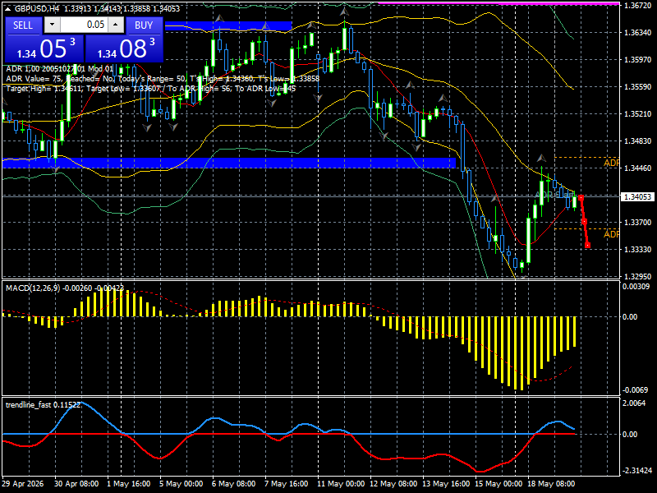
Task: Click the long blue support zone rectangle
Action: (x=229, y=163)
